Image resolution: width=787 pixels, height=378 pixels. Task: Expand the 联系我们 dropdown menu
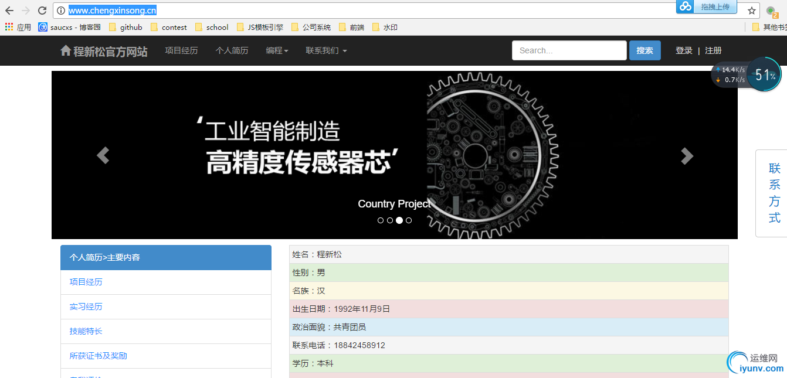[326, 51]
